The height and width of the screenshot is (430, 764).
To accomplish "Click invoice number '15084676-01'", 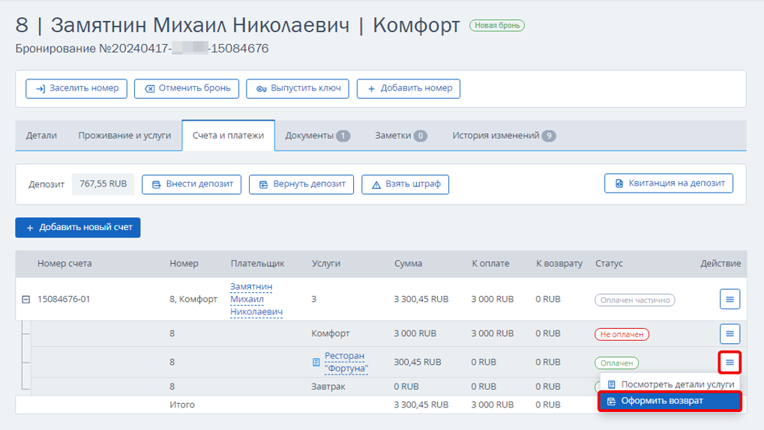I will pyautogui.click(x=64, y=299).
